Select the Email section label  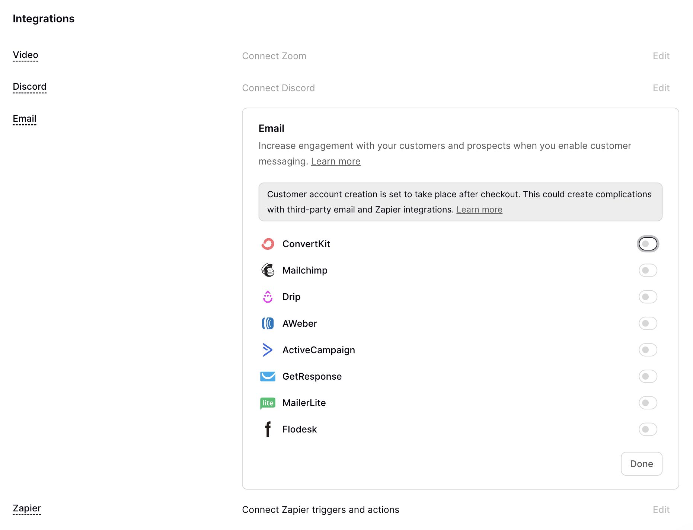click(25, 119)
